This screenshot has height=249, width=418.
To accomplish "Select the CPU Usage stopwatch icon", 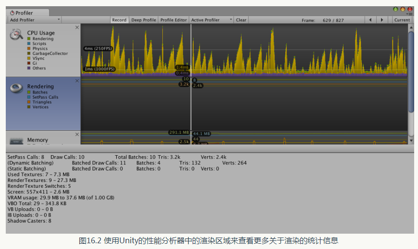I will [x=16, y=34].
